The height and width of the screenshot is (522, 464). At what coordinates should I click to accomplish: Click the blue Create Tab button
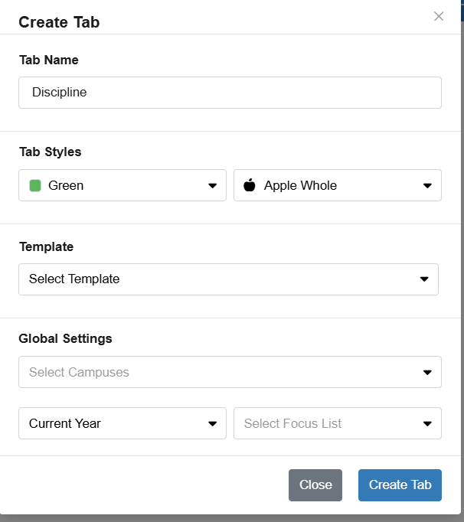point(400,485)
